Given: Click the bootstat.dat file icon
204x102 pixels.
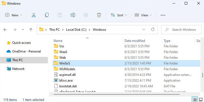Looking at the screenshot, I should 56,86.
